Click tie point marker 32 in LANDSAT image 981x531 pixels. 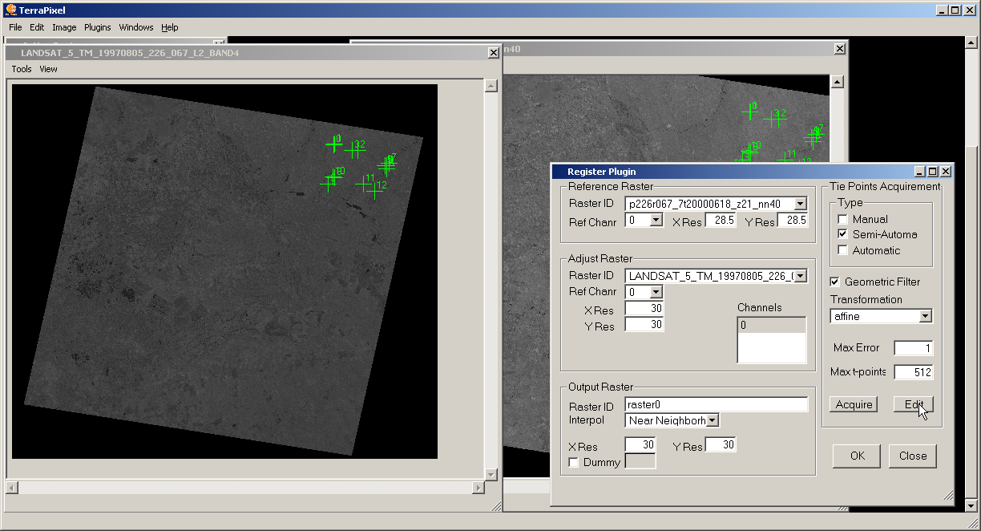[353, 150]
